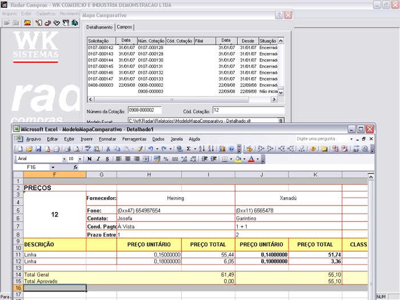Click the Save icon in Excel toolbar
The height and width of the screenshot is (300, 400).
pyautogui.click(x=39, y=149)
